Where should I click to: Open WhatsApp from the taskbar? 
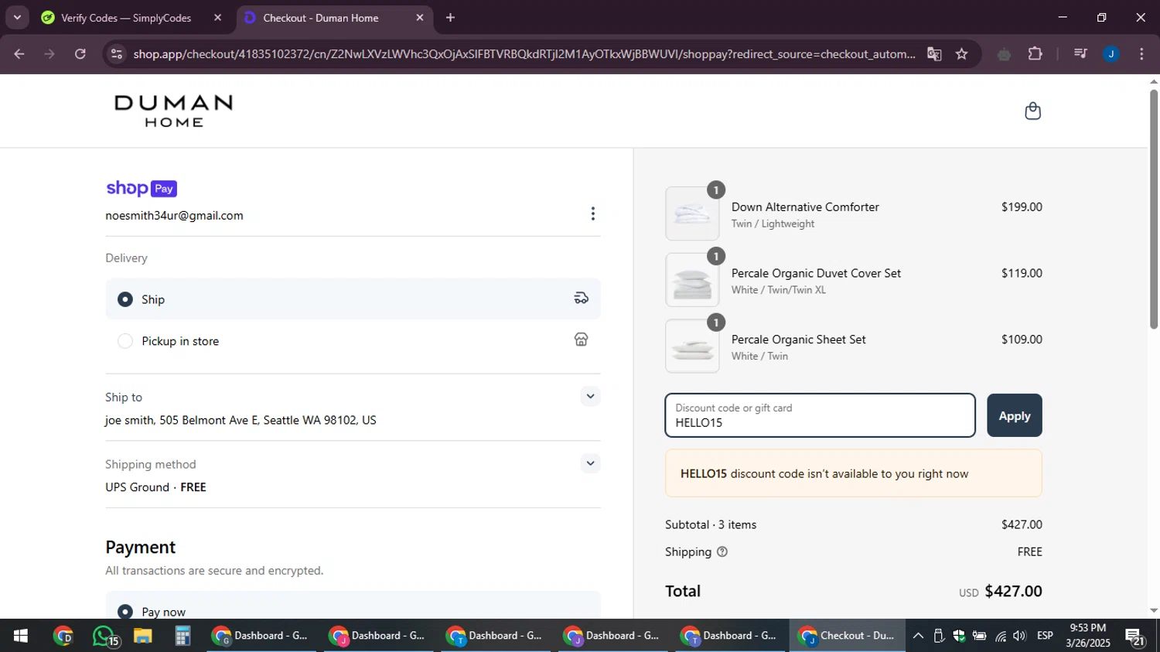click(104, 636)
